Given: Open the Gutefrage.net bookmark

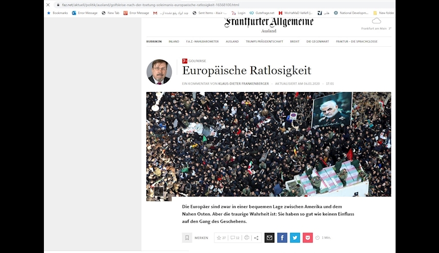Looking at the screenshot, I should coord(262,13).
